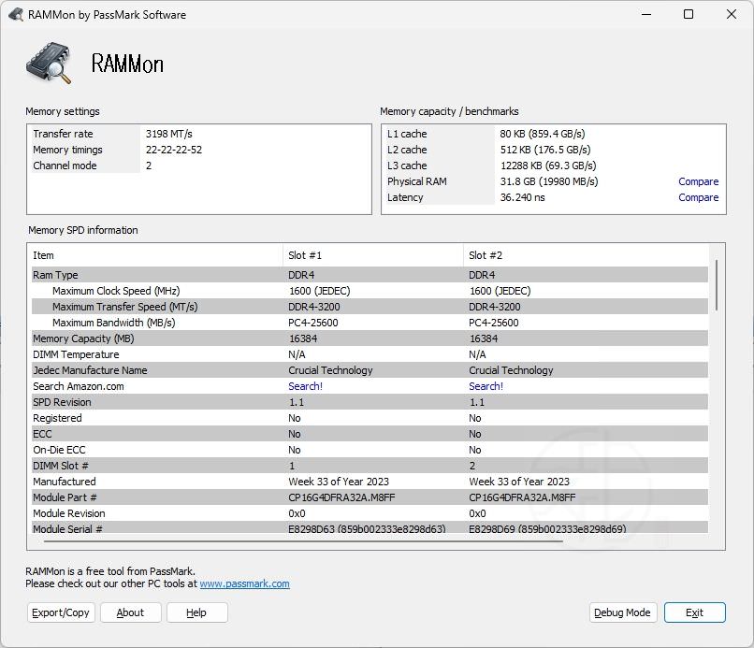Select the Jedec Manufacture Name row label

pyautogui.click(x=90, y=370)
